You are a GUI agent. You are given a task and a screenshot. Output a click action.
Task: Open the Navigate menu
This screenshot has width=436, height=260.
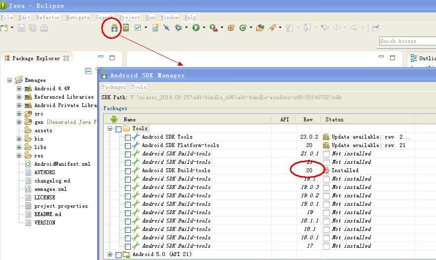point(78,17)
